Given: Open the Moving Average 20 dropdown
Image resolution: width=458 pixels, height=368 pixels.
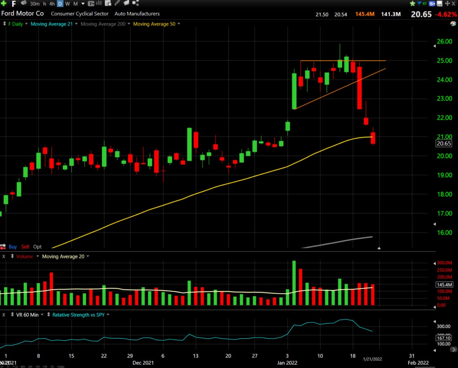Looking at the screenshot, I should click(88, 256).
